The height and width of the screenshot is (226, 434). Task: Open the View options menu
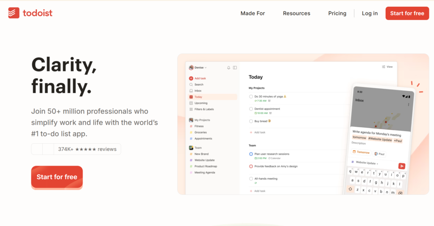[x=387, y=67]
